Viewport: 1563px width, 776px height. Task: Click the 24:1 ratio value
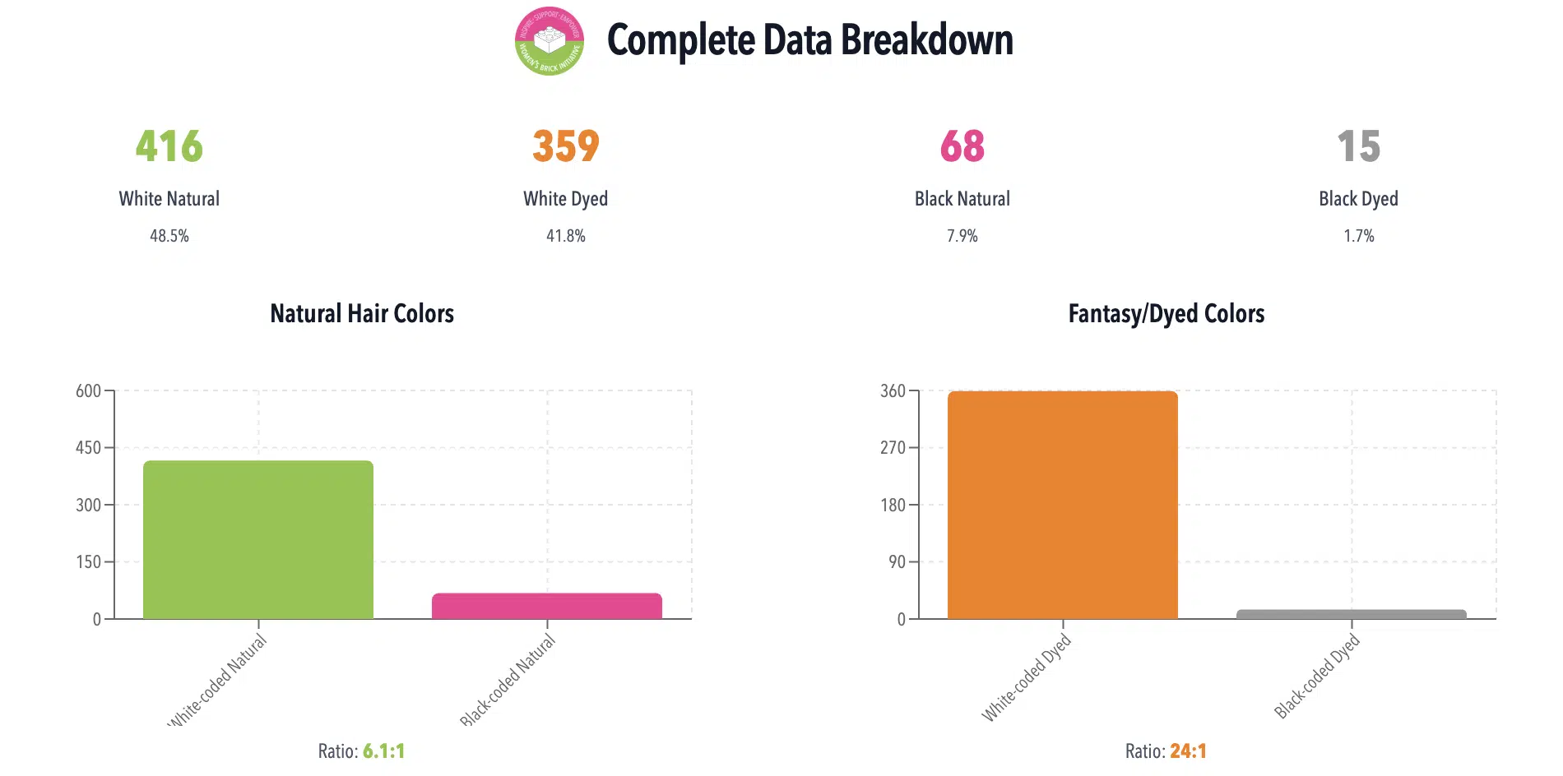[1188, 751]
